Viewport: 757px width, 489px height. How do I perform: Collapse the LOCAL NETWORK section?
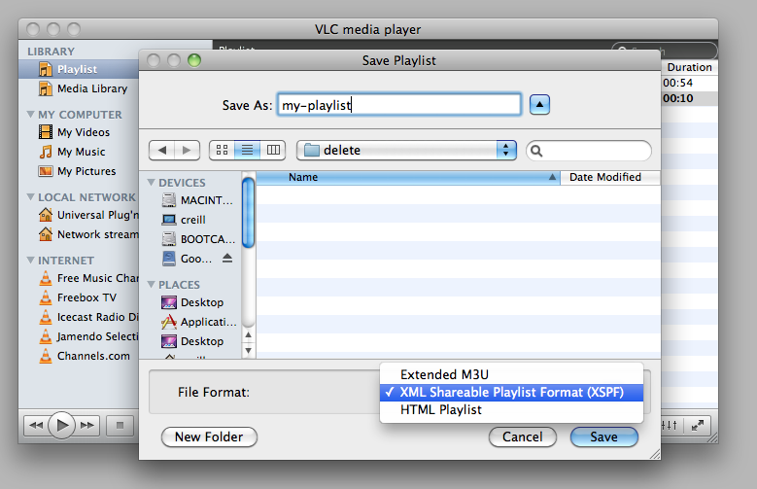(30, 197)
